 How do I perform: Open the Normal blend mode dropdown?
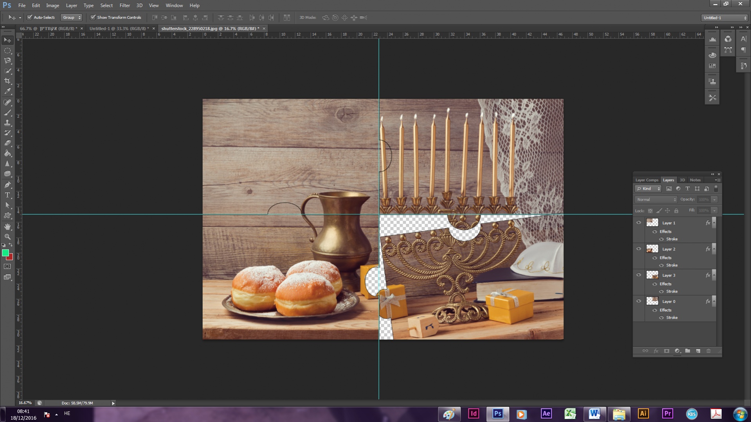(x=656, y=199)
